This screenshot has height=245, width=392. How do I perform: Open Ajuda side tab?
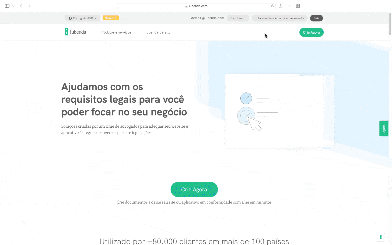click(384, 129)
